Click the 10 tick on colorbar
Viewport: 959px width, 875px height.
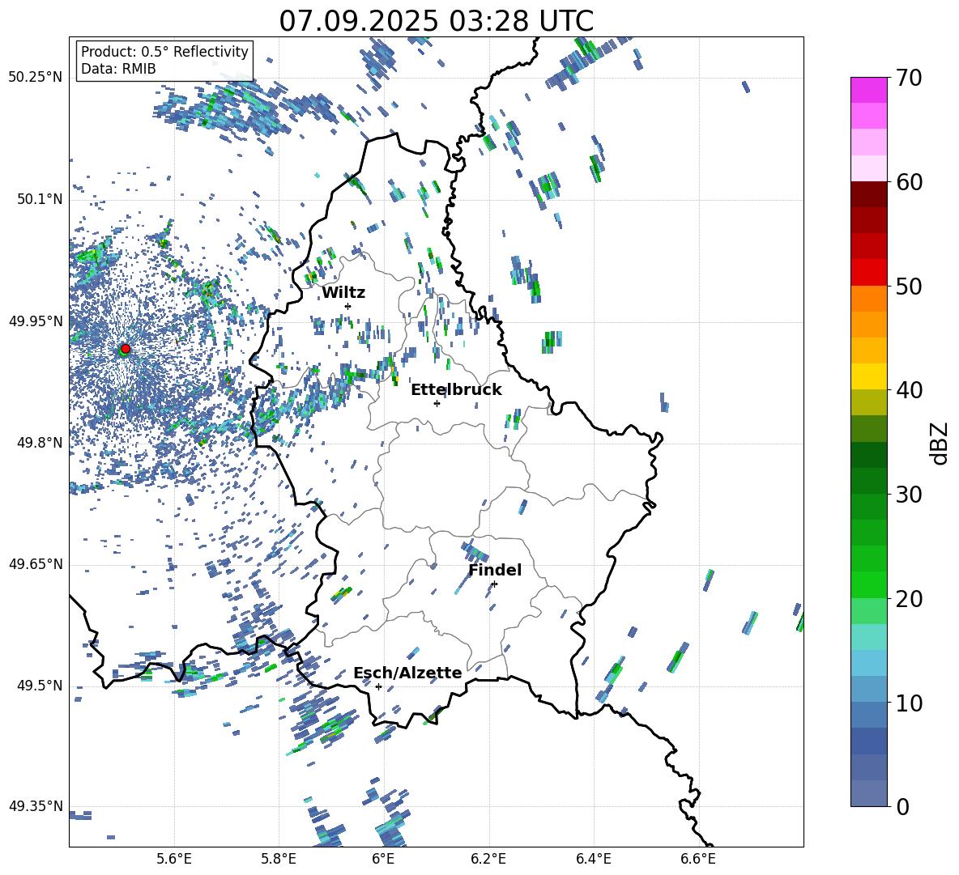pos(910,703)
